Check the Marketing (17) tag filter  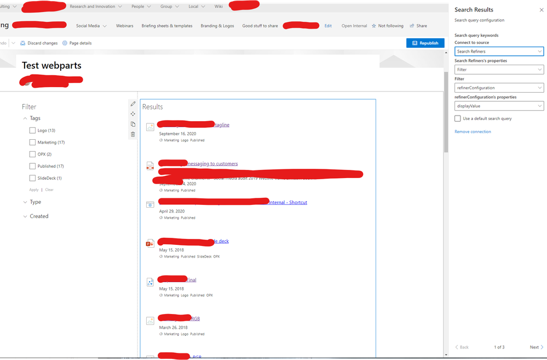pos(32,142)
